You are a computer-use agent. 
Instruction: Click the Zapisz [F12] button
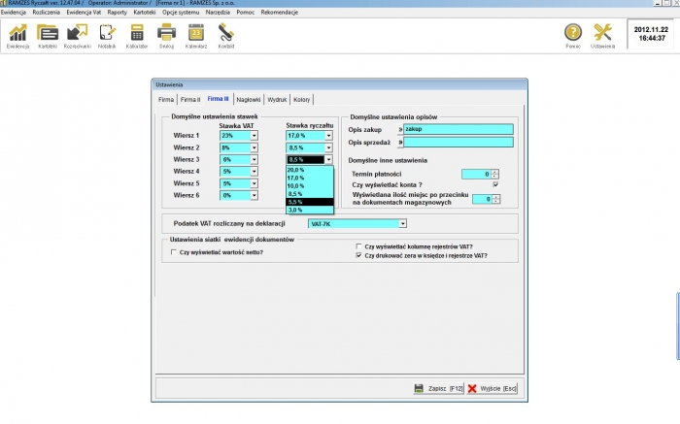tap(438, 388)
